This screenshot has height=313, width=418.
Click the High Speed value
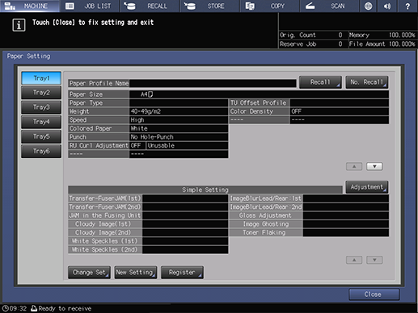pyautogui.click(x=179, y=120)
